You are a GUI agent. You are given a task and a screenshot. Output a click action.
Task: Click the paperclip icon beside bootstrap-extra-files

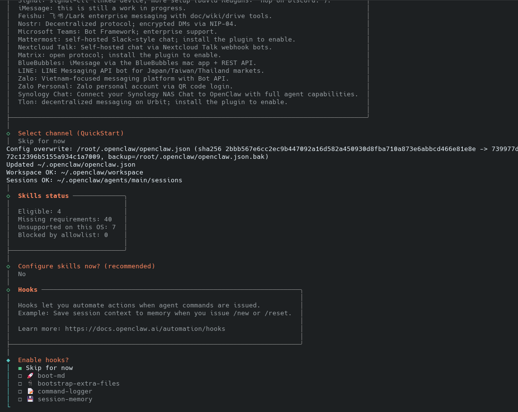coord(30,384)
